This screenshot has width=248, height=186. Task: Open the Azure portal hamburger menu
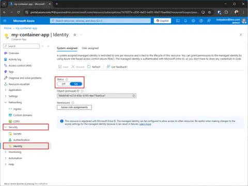point(5,21)
